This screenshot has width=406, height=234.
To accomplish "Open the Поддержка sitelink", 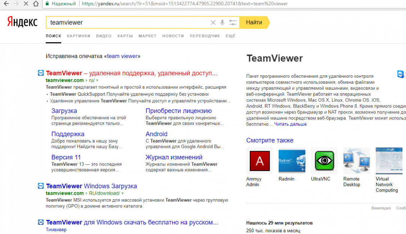I will (68, 134).
